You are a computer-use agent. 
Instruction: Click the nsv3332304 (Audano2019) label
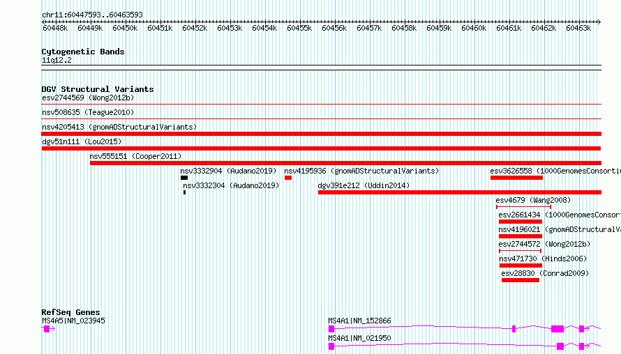coord(231,185)
